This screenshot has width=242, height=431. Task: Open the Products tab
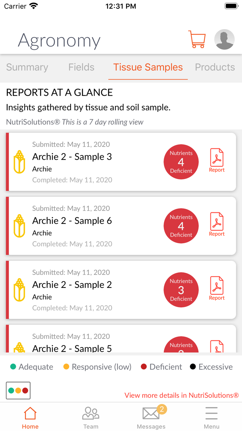(x=215, y=67)
